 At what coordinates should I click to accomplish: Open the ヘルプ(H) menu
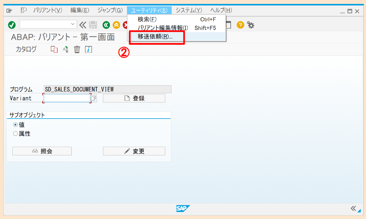point(221,10)
